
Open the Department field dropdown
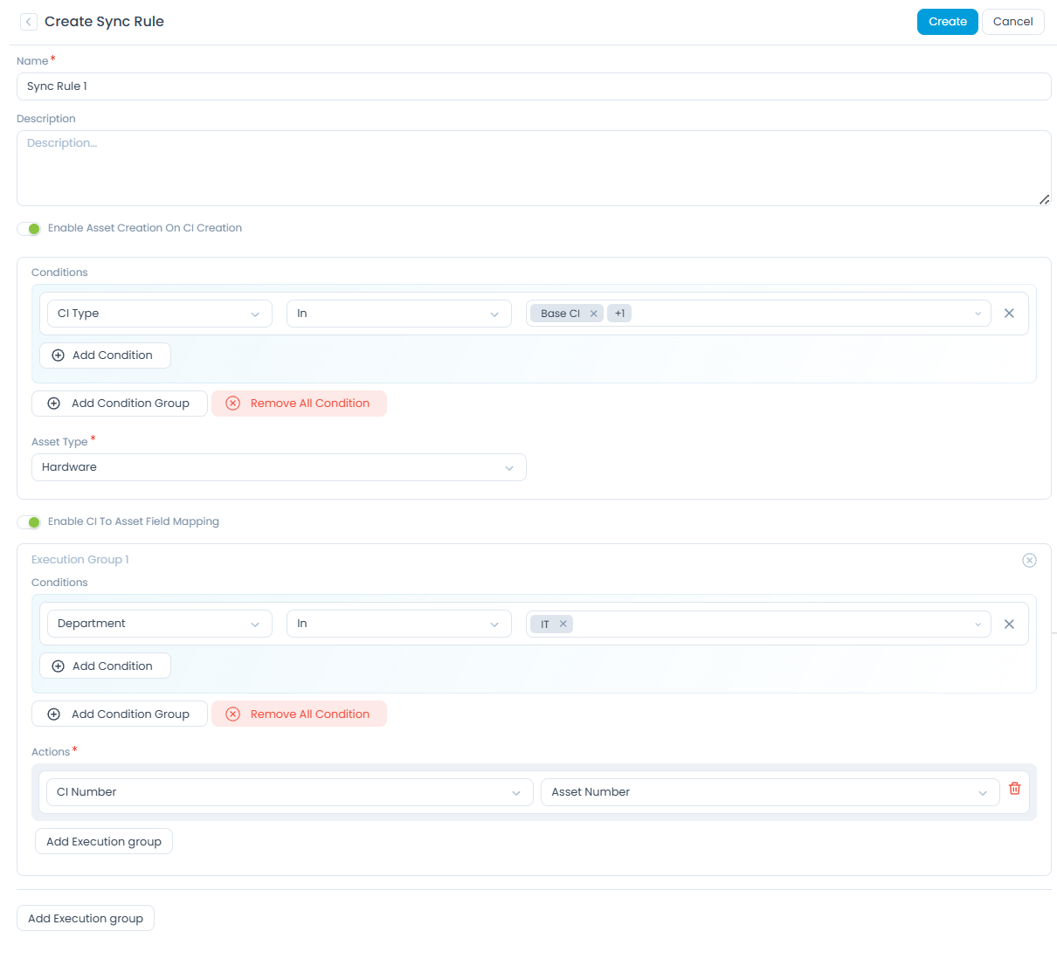click(x=159, y=624)
